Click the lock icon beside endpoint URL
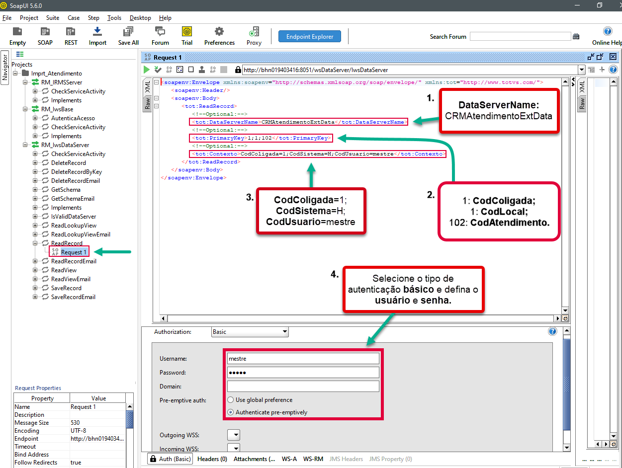Image resolution: width=622 pixels, height=468 pixels. (238, 70)
